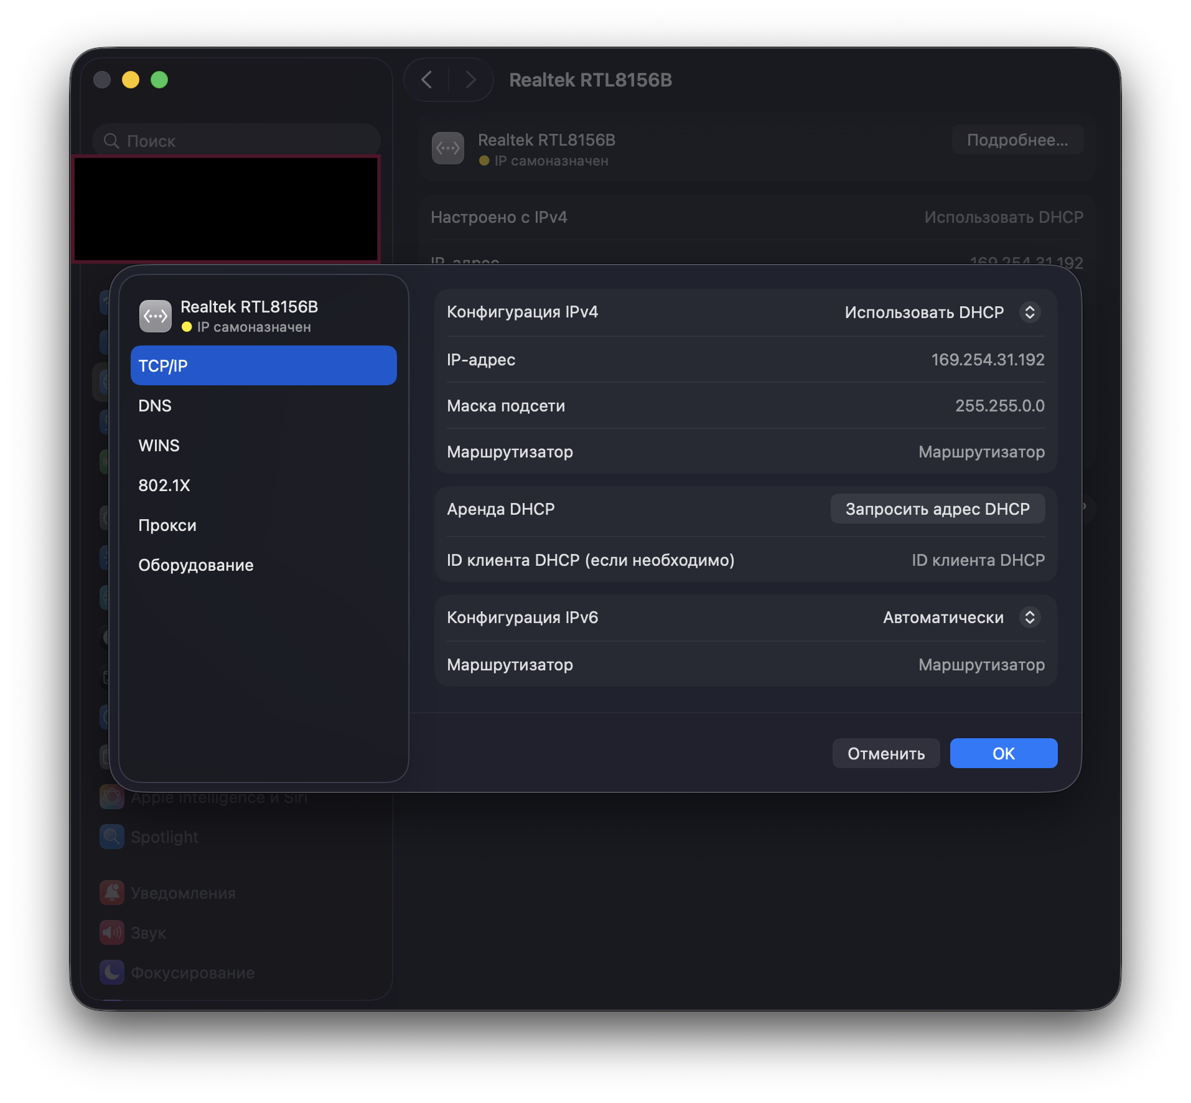Click the back arrow in the toolbar

coord(427,80)
